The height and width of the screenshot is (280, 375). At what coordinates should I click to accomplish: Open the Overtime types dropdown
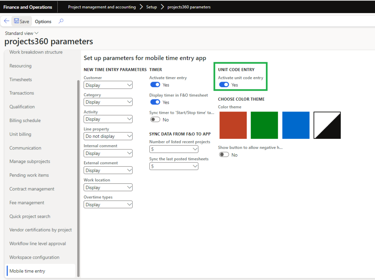(108, 204)
